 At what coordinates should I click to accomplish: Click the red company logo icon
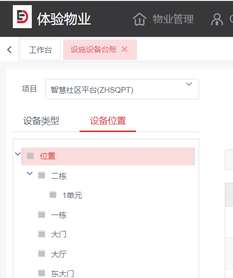point(22,16)
